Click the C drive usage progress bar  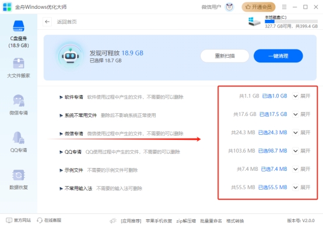292,22
